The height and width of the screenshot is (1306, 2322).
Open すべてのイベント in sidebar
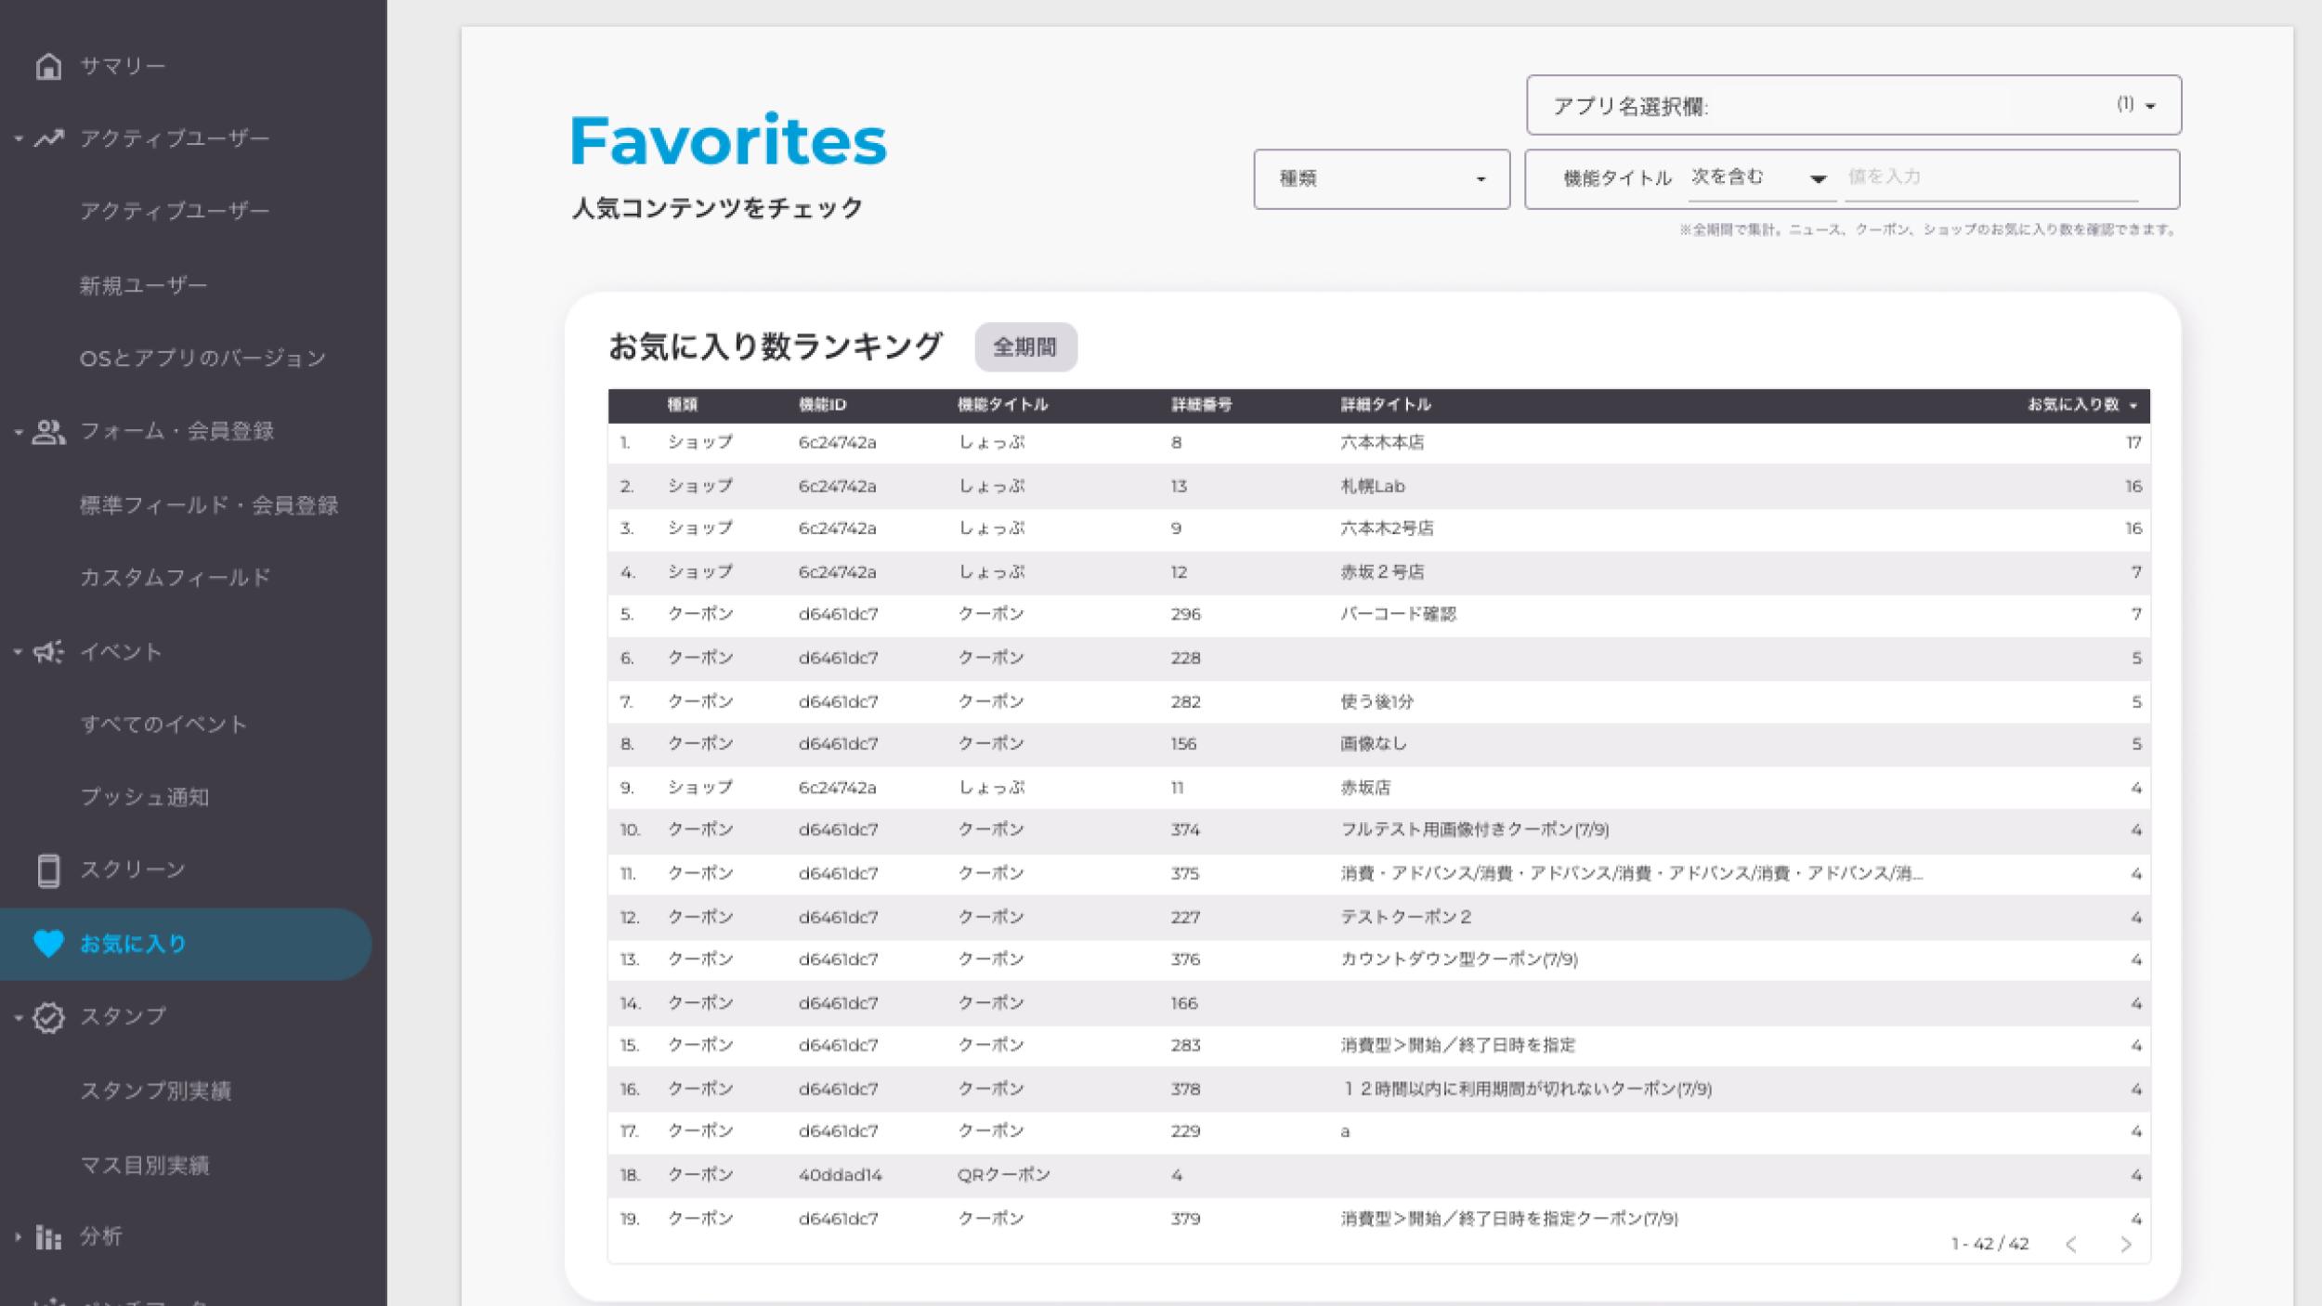pos(164,725)
